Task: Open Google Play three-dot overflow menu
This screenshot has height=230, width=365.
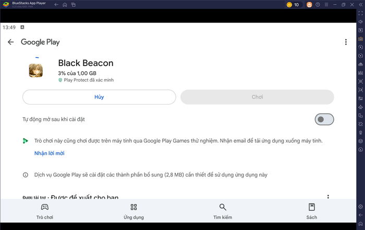Action: [346, 42]
